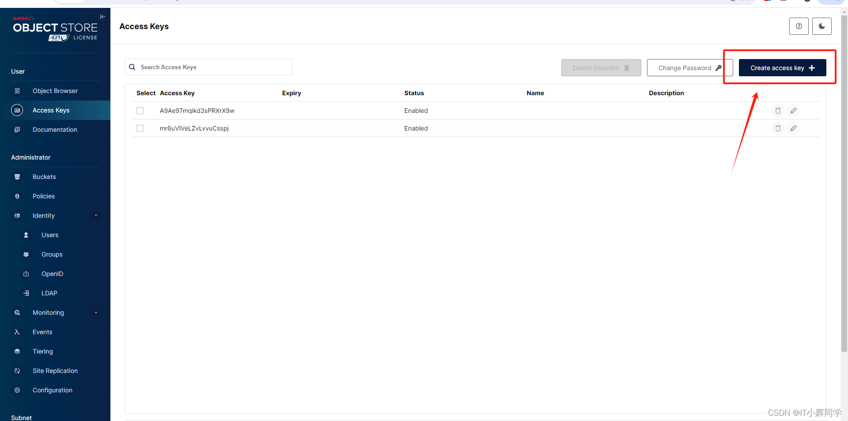The height and width of the screenshot is (421, 848).
Task: Collapse the sidebar with the arrow icon
Action: point(103,17)
